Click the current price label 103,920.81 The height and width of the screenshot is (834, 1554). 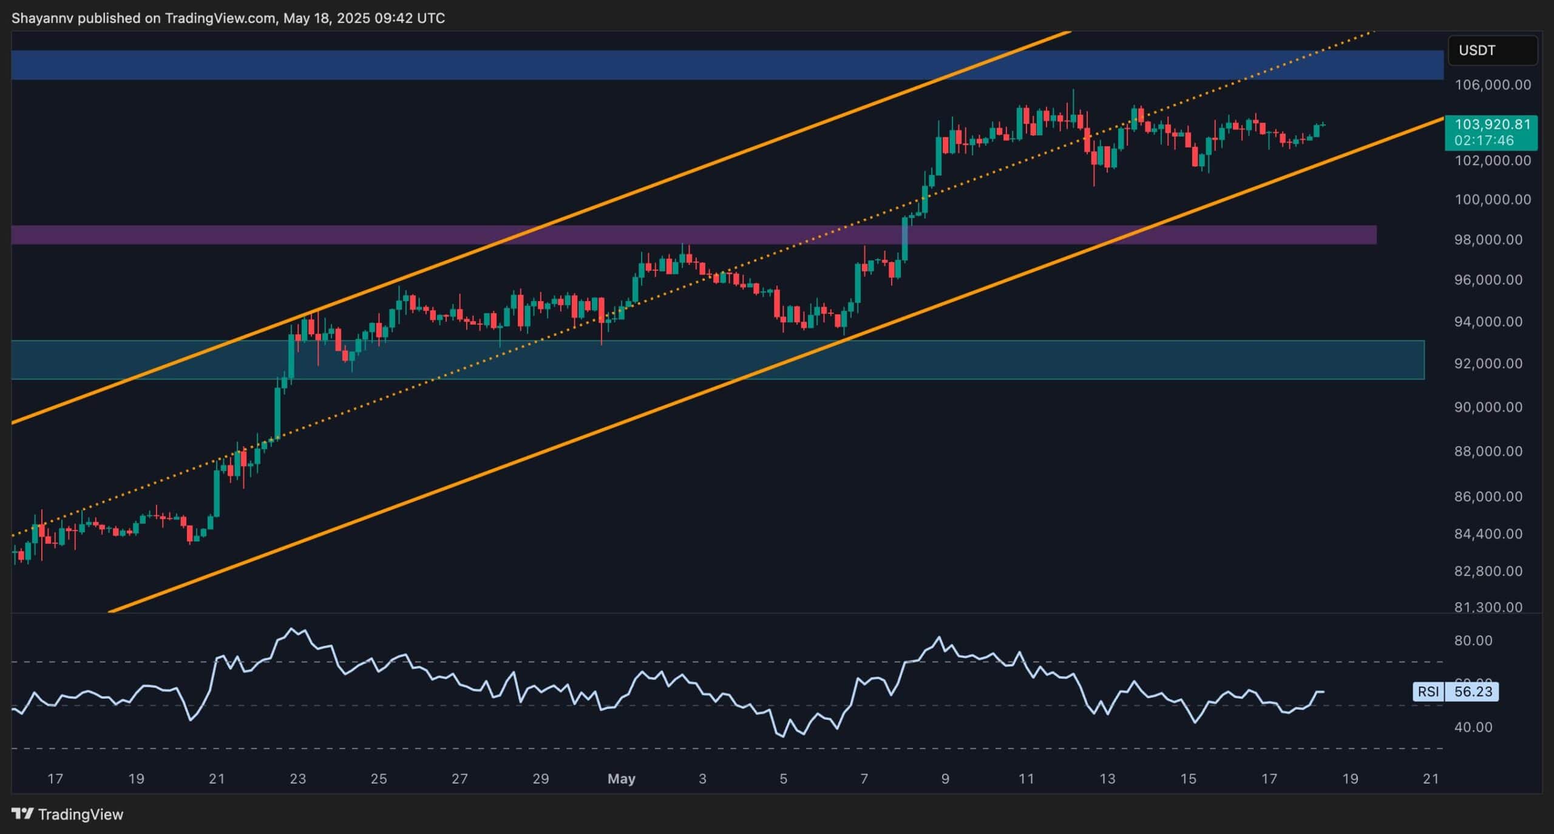coord(1493,125)
